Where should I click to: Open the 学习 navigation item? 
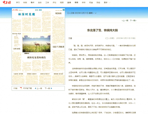click(18, 3)
